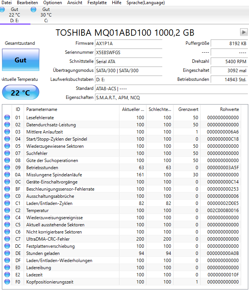Click status icon for Kopfpositionierungszeit row

7,282
